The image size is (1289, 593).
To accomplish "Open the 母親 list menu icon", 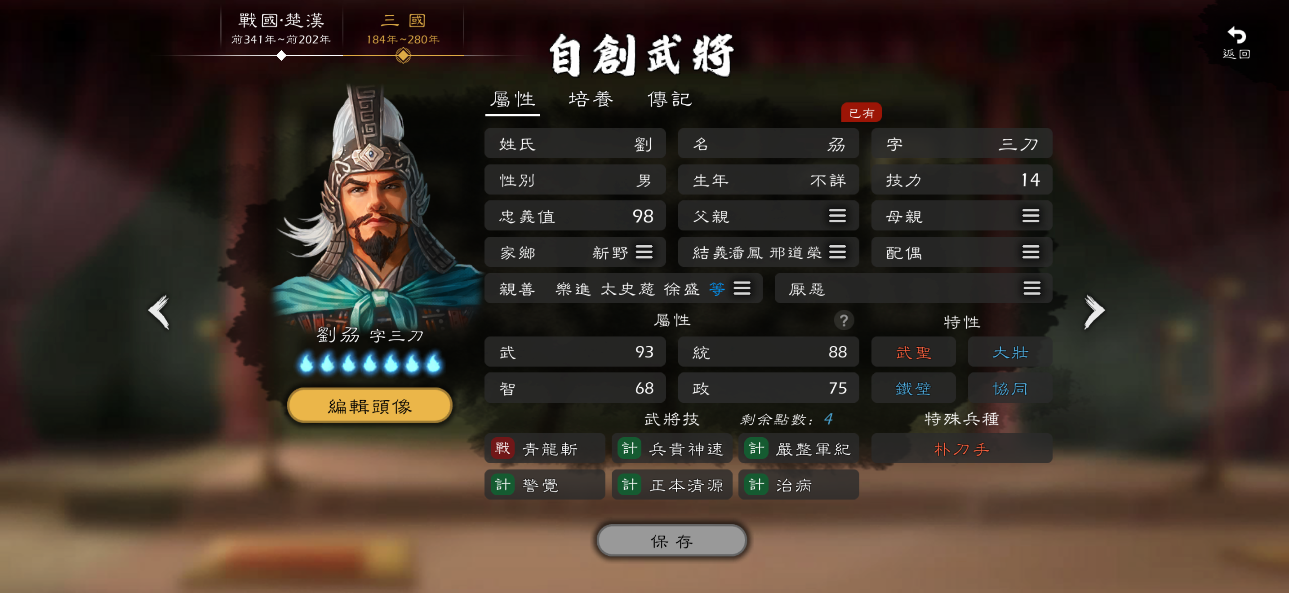I will coord(1031,216).
